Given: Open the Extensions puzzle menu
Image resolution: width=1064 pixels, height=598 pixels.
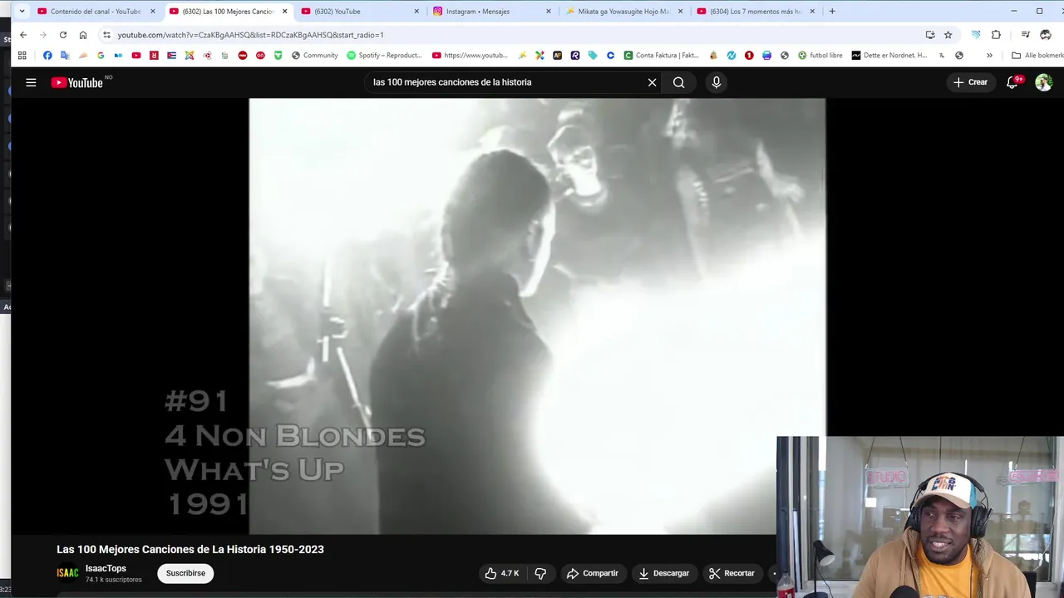Looking at the screenshot, I should (997, 35).
